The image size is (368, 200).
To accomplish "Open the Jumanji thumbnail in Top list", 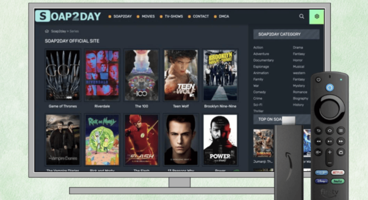I will pyautogui.click(x=263, y=143).
